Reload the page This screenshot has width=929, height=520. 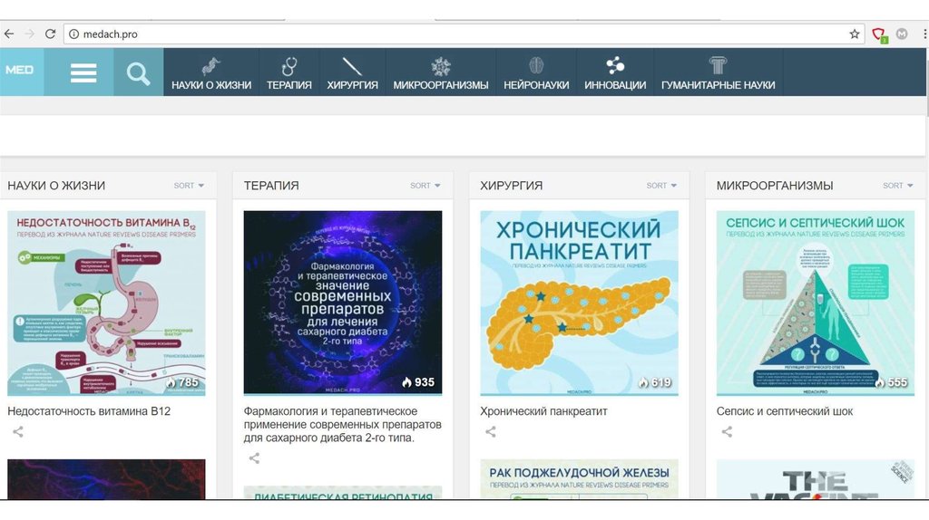coord(51,34)
